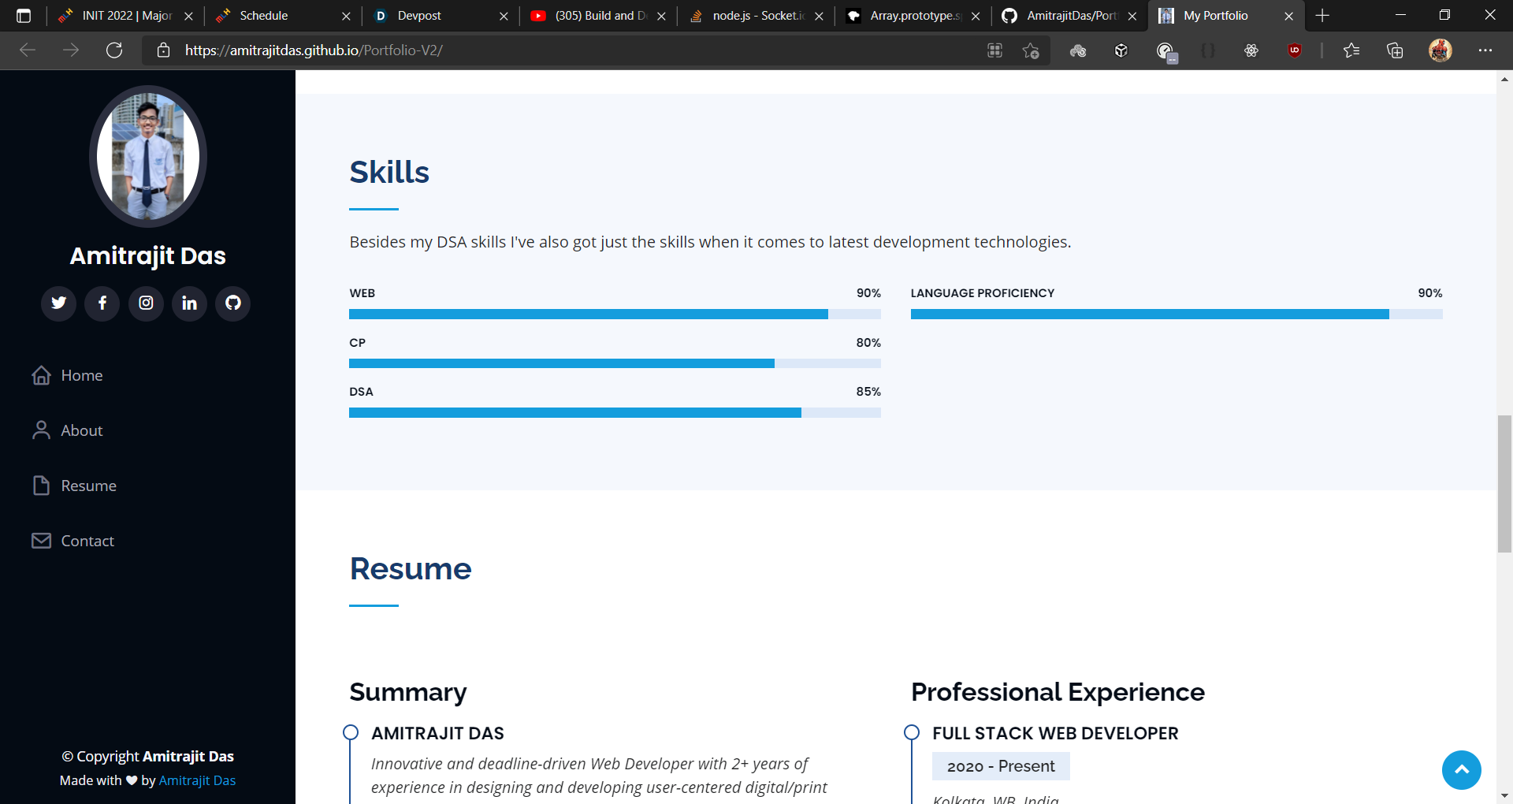The image size is (1513, 804).
Task: Close the Schedule tab
Action: coord(346,16)
